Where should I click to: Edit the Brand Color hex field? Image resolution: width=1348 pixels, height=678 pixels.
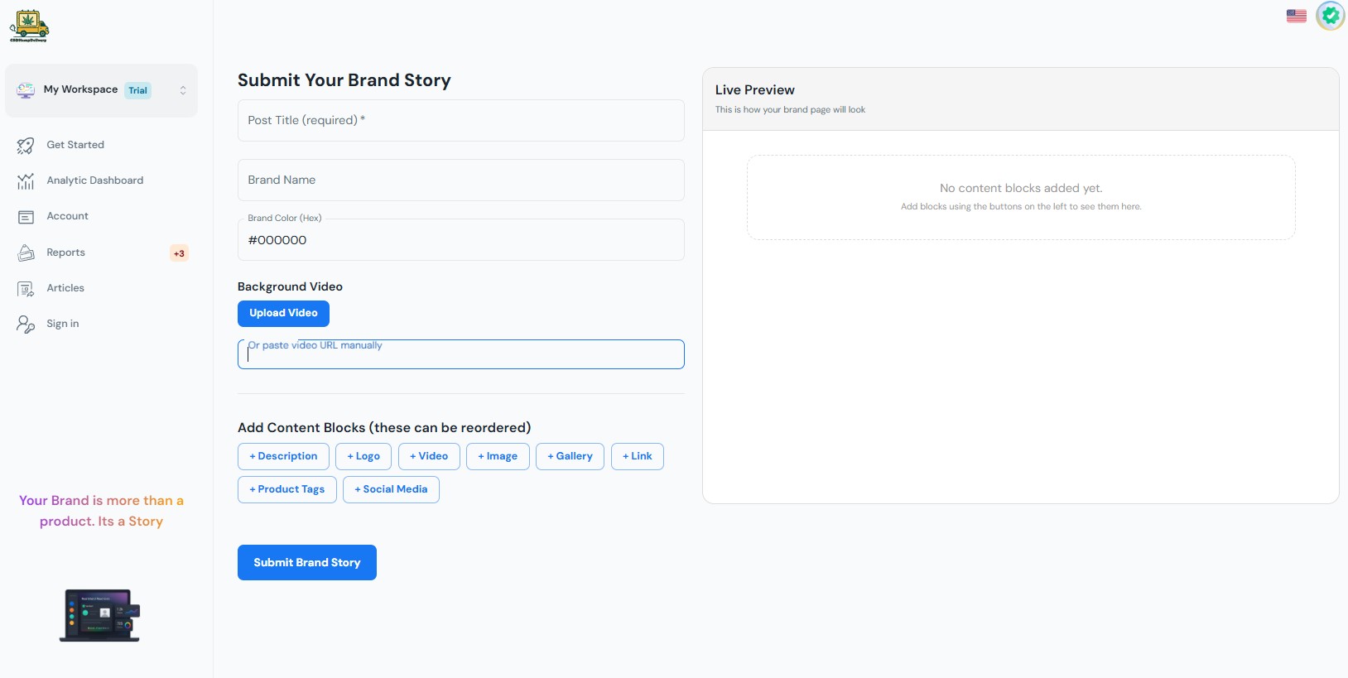tap(461, 240)
